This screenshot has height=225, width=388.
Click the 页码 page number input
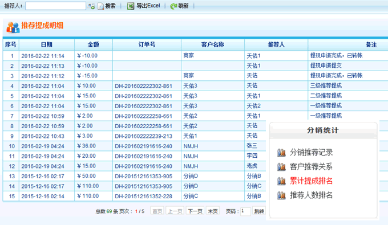coord(245,211)
